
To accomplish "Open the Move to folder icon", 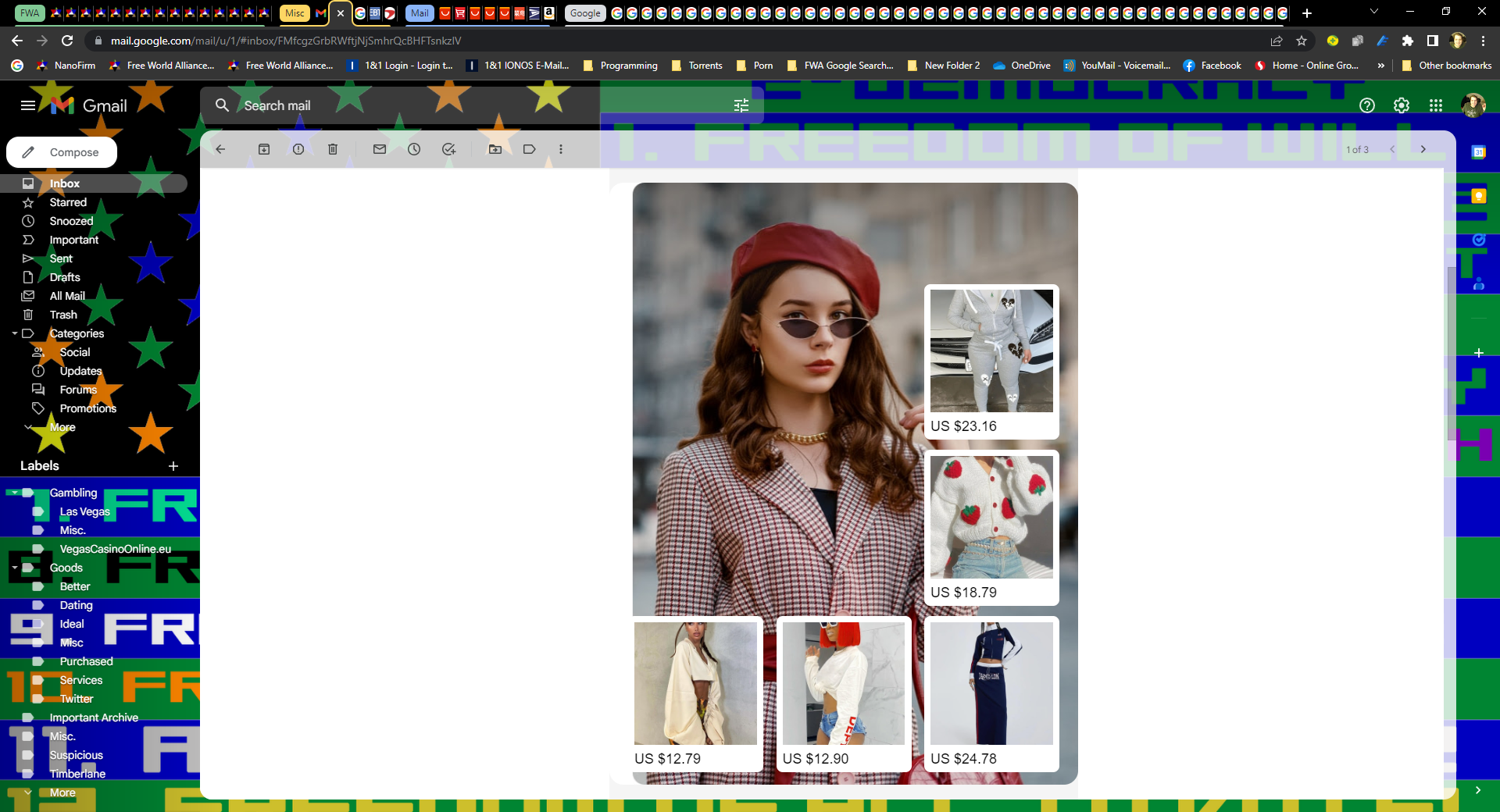I will point(495,149).
